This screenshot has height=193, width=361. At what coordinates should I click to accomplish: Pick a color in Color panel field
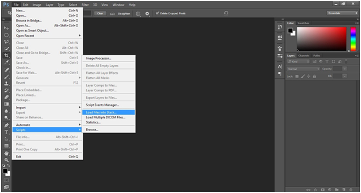tap(322, 39)
